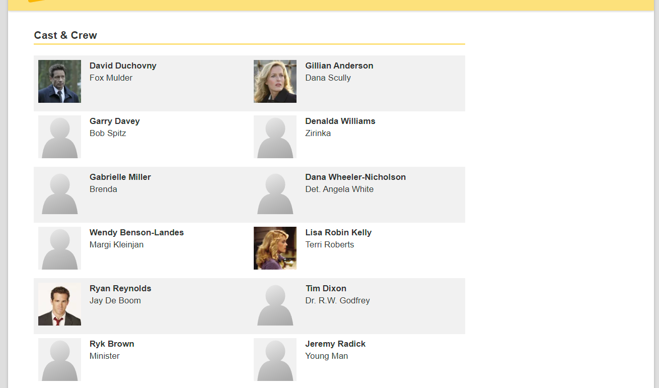This screenshot has height=388, width=659.
Task: Click the Zirinka character text
Action: click(x=318, y=133)
